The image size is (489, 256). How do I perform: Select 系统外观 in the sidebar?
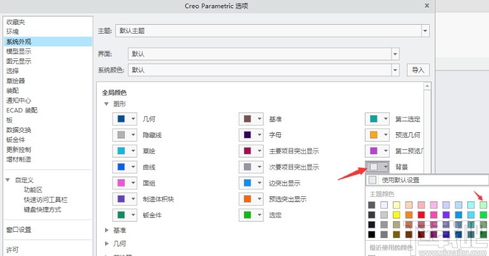click(x=48, y=42)
